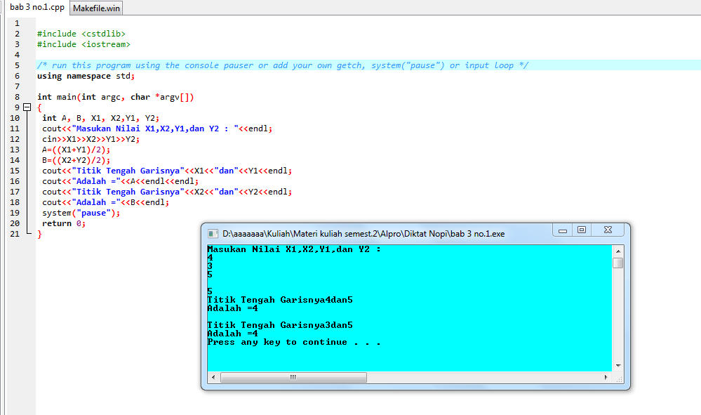701x415 pixels.
Task: Click line number 21 in the gutter
Action: 15,234
